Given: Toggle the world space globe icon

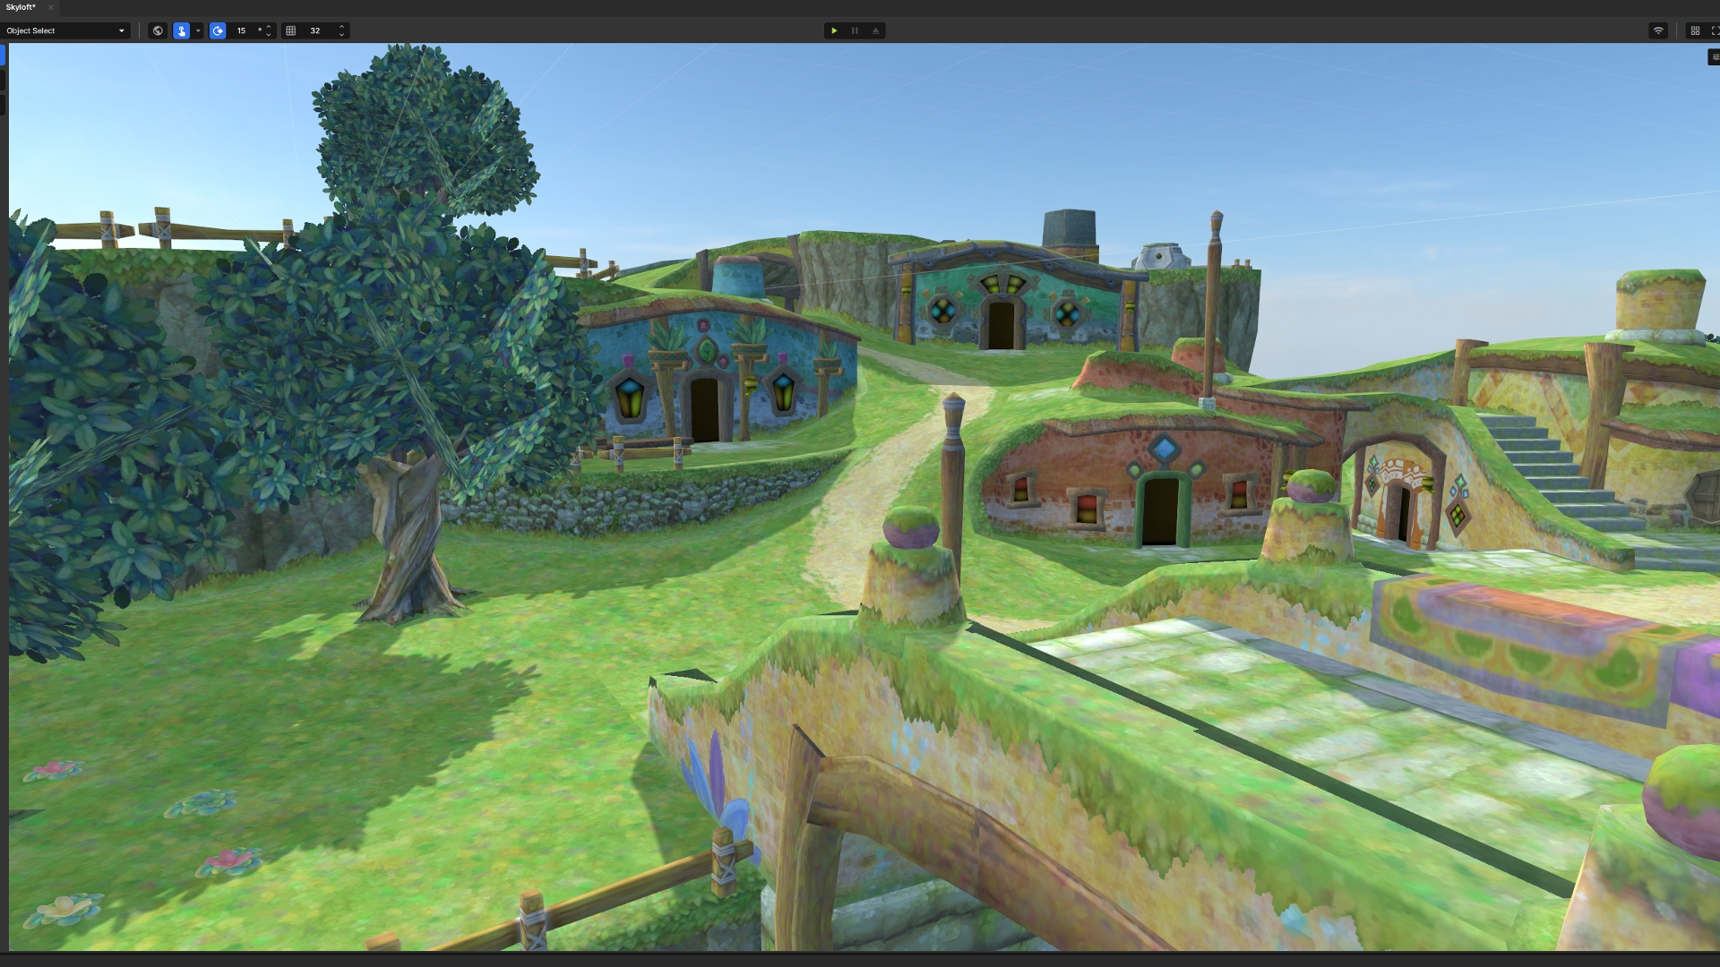Looking at the screenshot, I should coord(159,30).
